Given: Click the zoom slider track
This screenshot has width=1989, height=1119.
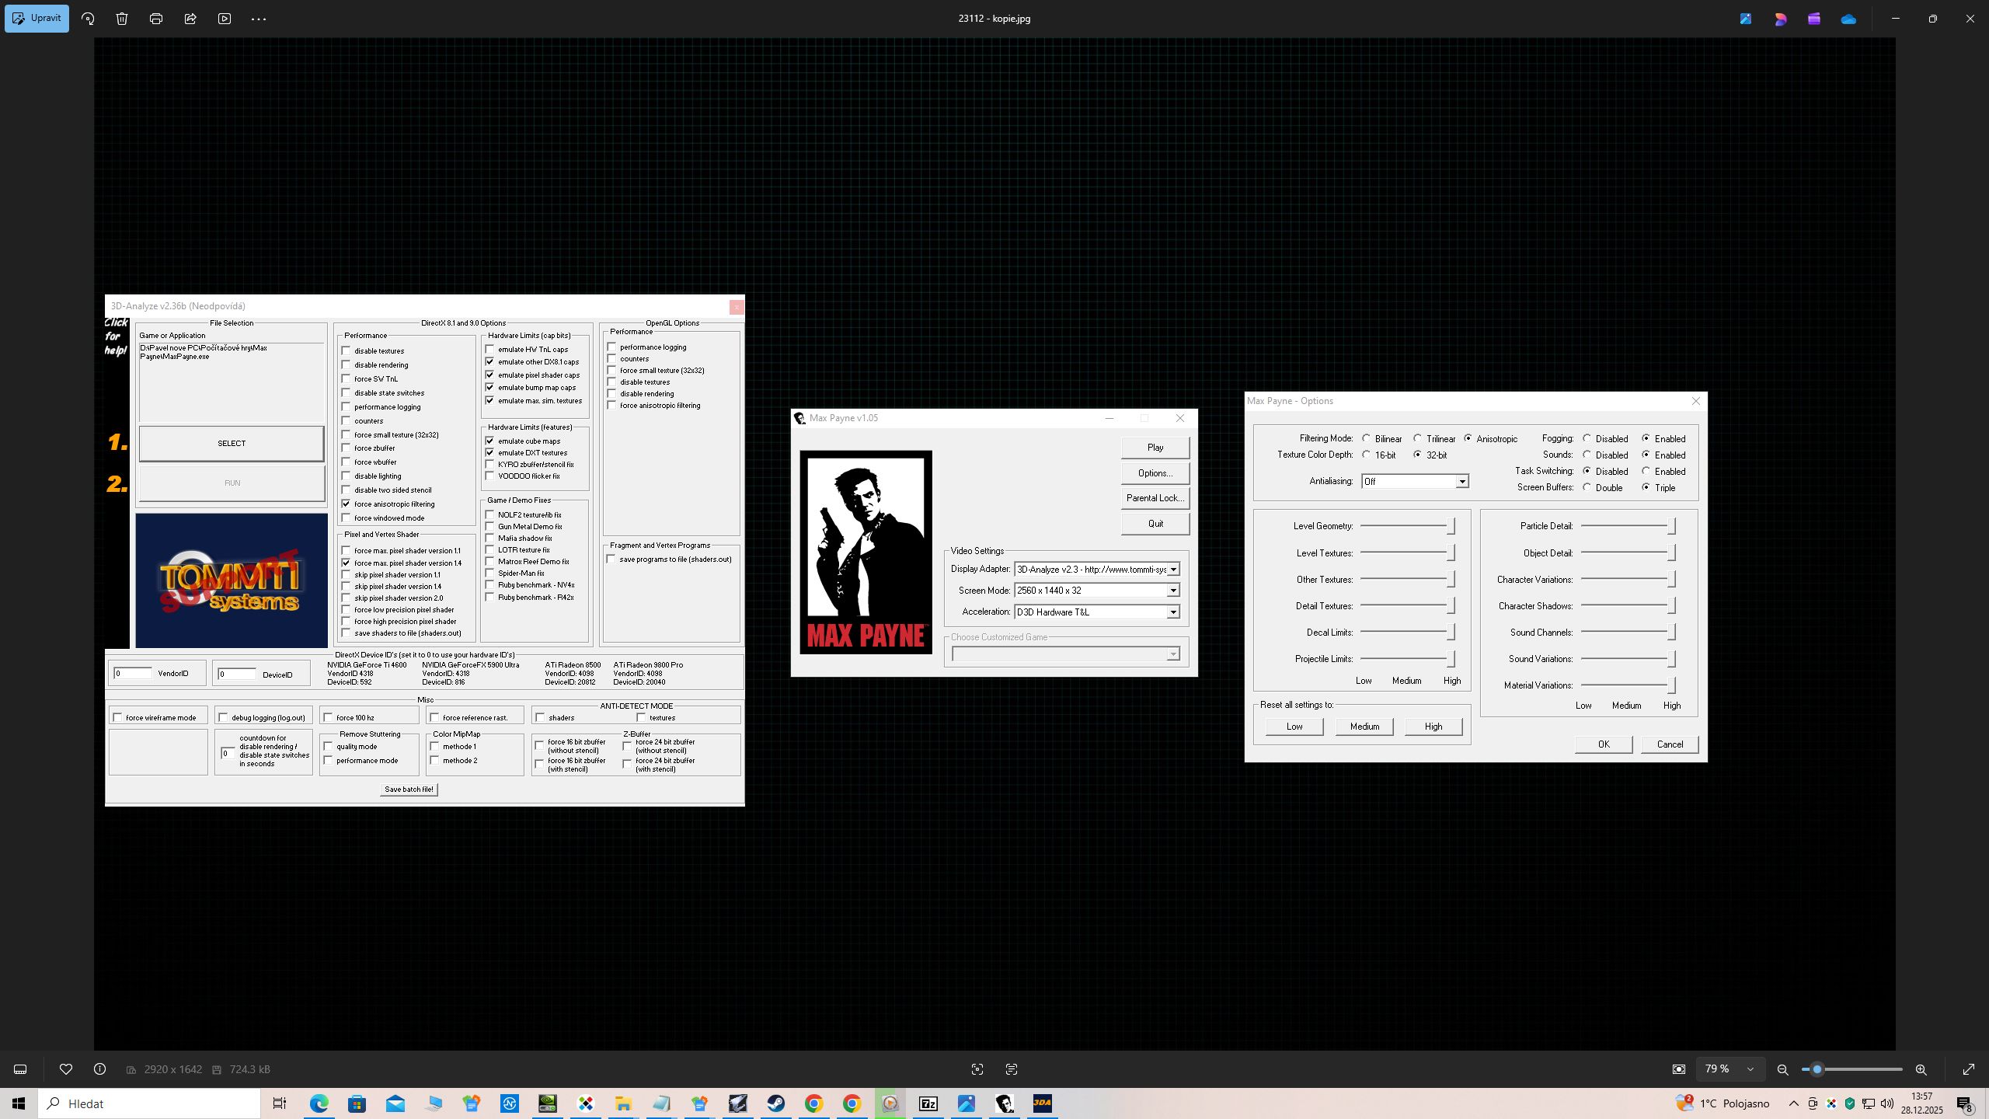Looking at the screenshot, I should [x=1865, y=1069].
